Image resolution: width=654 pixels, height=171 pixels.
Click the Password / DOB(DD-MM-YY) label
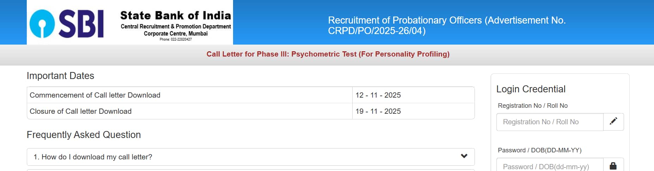(x=539, y=150)
